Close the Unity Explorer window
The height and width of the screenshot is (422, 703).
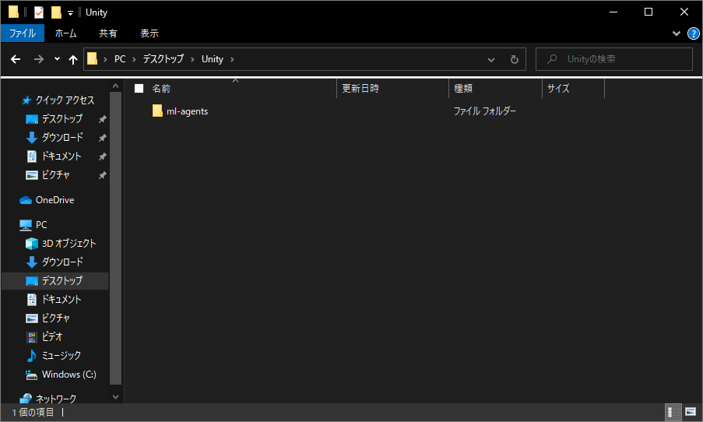(684, 12)
